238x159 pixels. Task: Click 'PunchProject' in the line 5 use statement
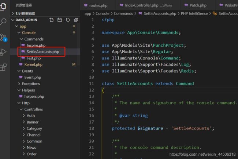[168, 45]
